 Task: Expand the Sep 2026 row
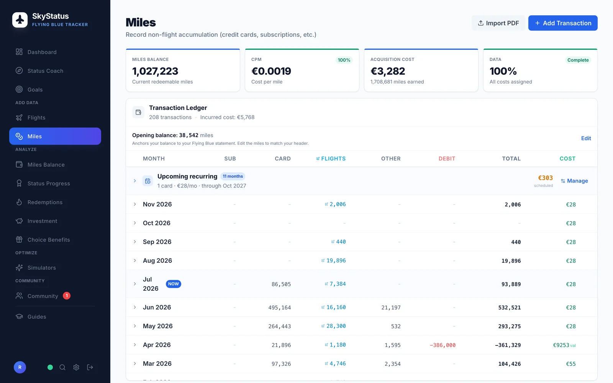[x=135, y=242]
